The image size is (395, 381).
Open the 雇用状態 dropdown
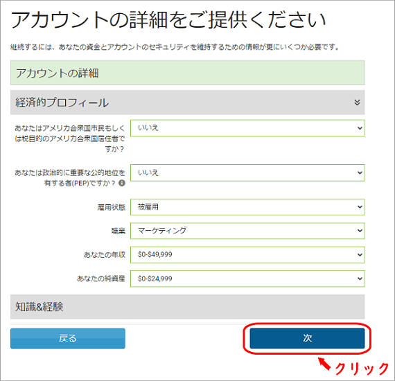(x=247, y=207)
